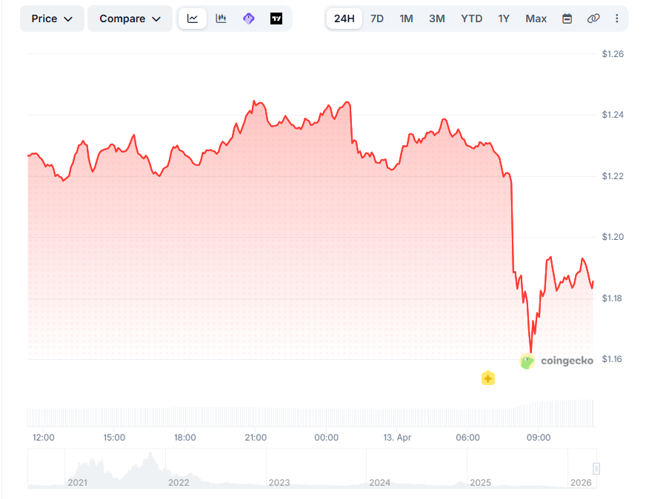This screenshot has height=499, width=666.
Task: Show the Max time range
Action: (536, 19)
